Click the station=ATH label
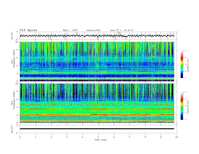 (93, 30)
